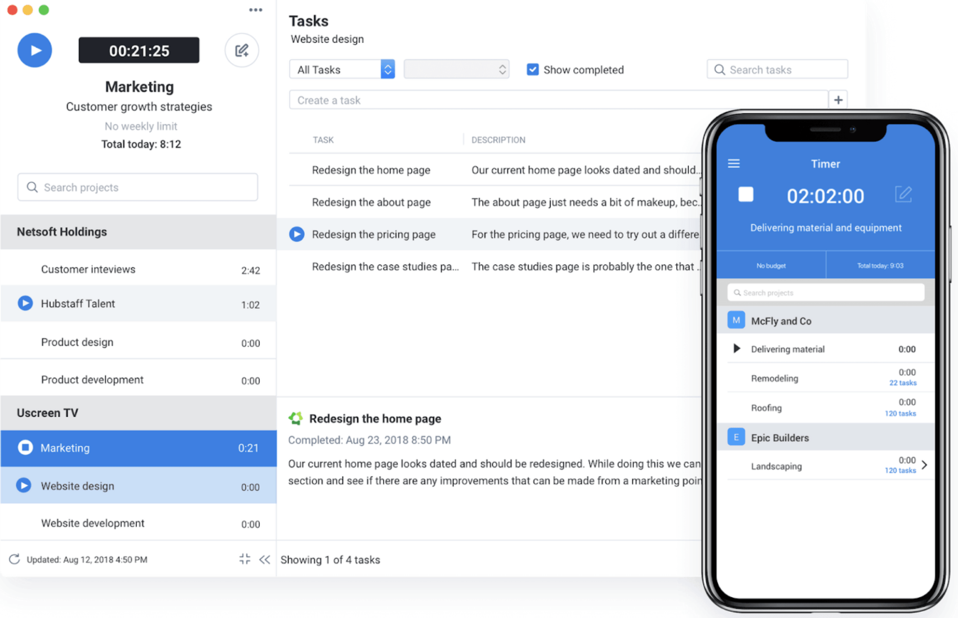
Task: Select the Product development project
Action: [x=139, y=380]
